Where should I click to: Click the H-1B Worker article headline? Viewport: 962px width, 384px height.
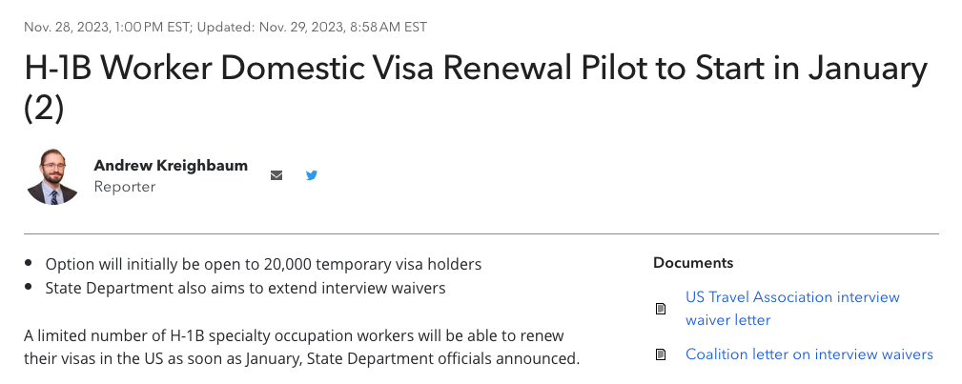click(476, 89)
